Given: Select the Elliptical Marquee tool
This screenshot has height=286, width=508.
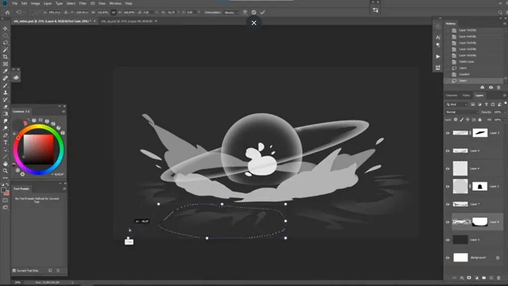Looking at the screenshot, I should [5, 36].
